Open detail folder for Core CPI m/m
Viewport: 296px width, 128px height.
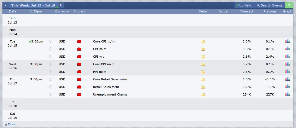tap(203, 41)
